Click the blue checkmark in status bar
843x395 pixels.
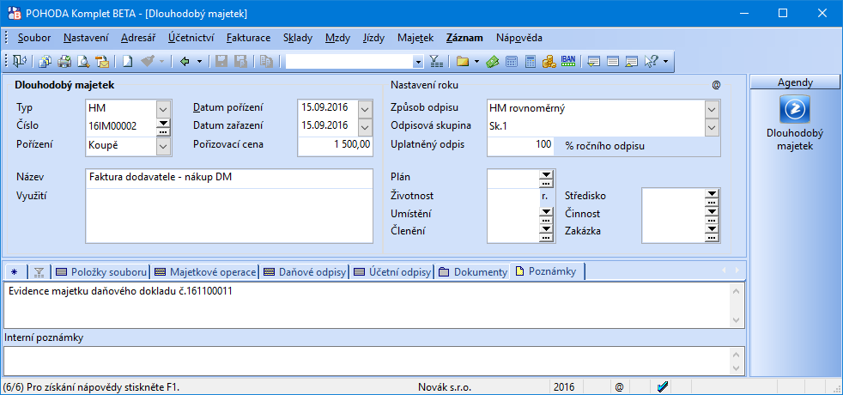[x=663, y=386]
